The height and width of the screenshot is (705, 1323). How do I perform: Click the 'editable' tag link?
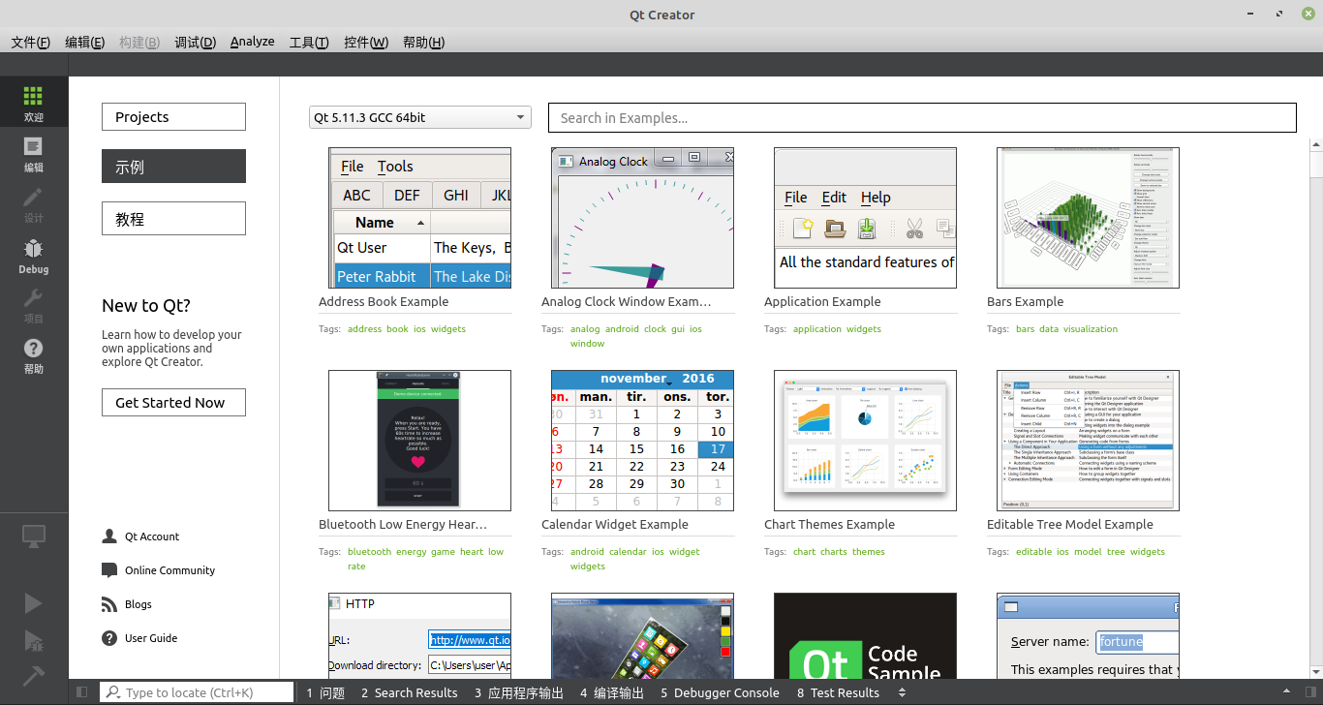tap(1034, 552)
